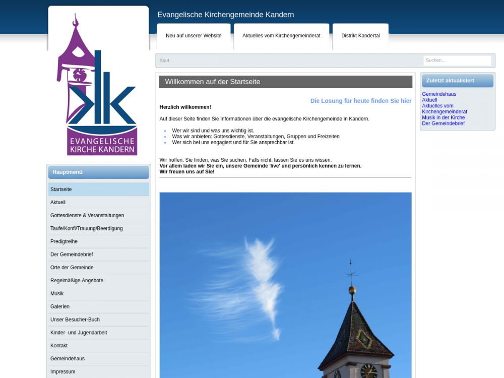Viewport: 504px width, 378px height.
Task: Click the church tower photo
Action: click(285, 285)
